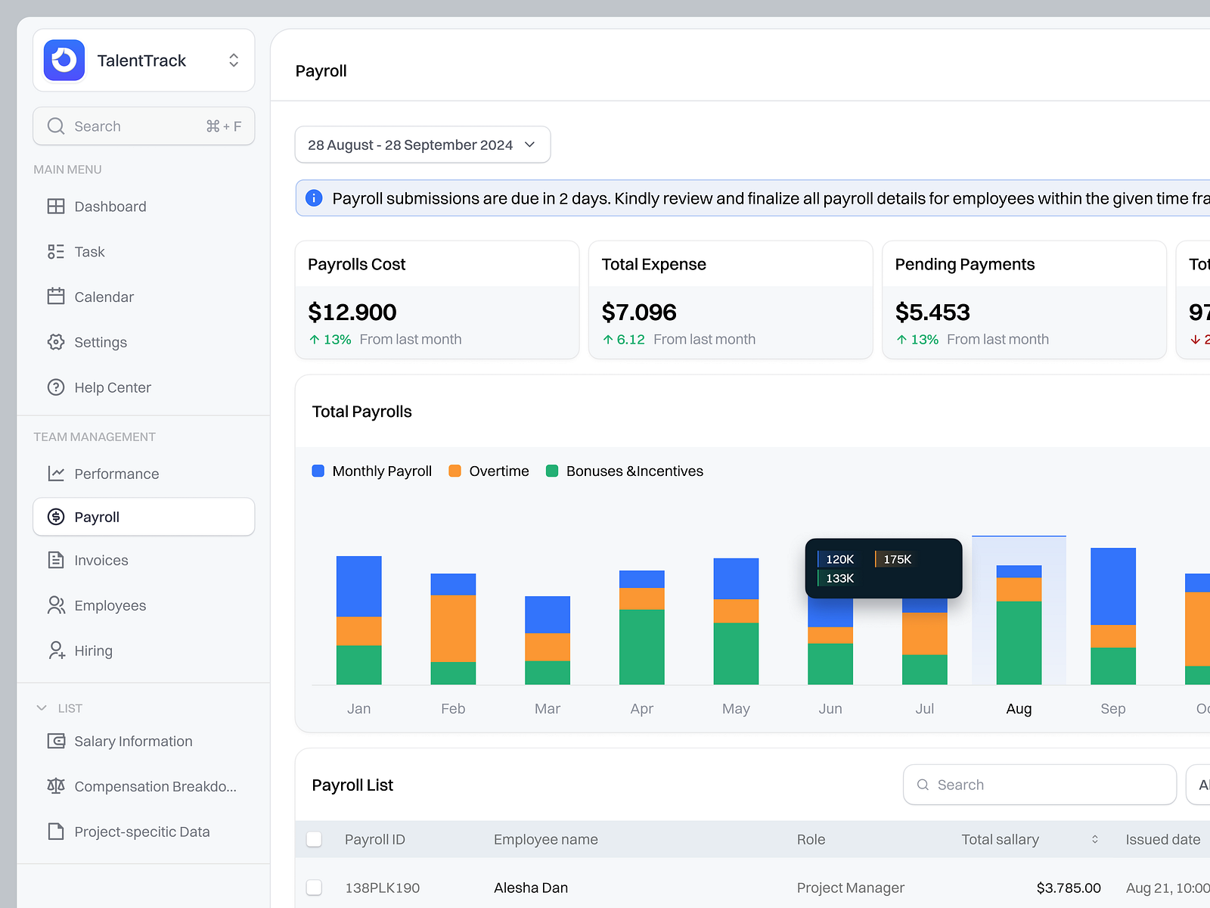Click the Settings gear icon
The width and height of the screenshot is (1210, 908).
[56, 342]
